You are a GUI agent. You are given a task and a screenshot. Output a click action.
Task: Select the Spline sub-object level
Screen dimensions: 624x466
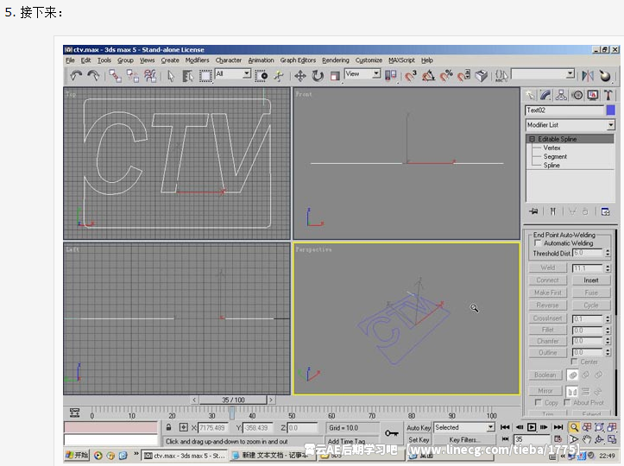[552, 165]
